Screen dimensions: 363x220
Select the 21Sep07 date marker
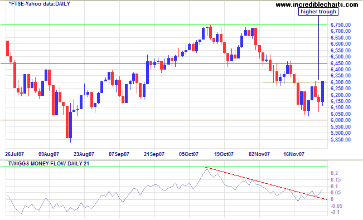154,154
